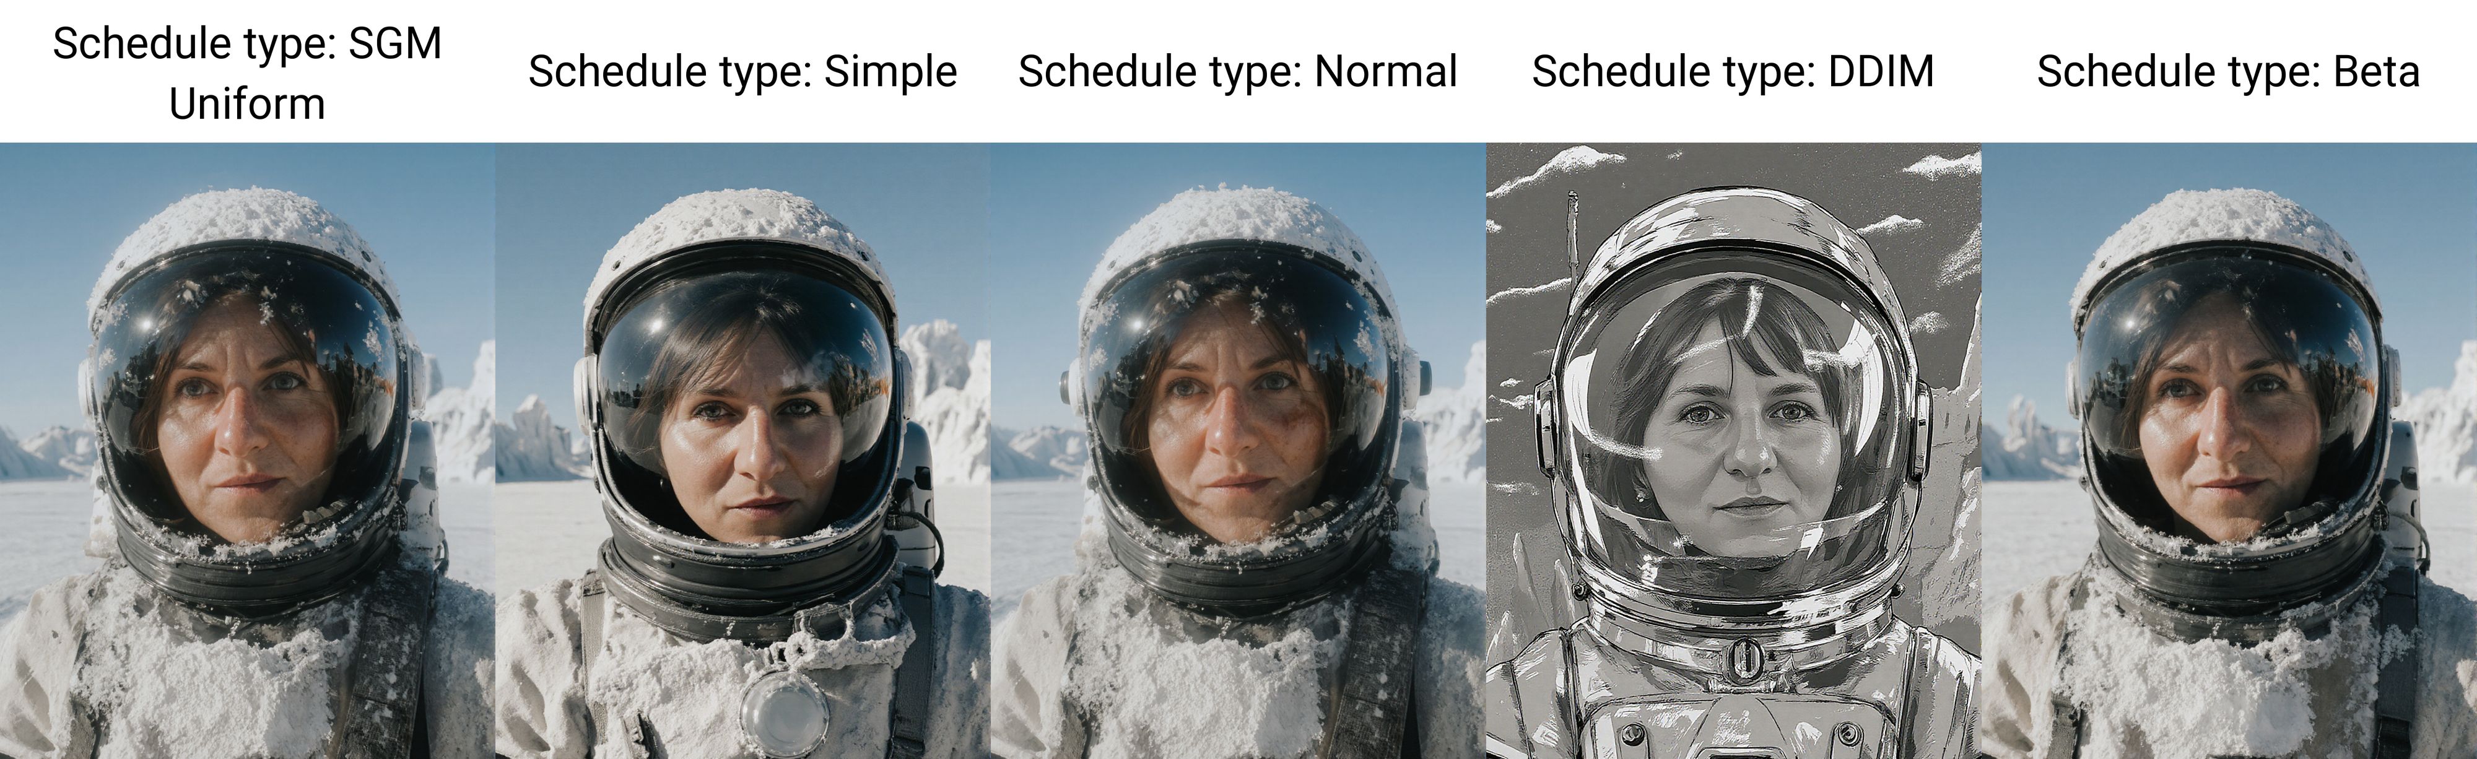Click the 'Schedule type: Simple' label
This screenshot has height=759, width=2477.
tap(742, 72)
